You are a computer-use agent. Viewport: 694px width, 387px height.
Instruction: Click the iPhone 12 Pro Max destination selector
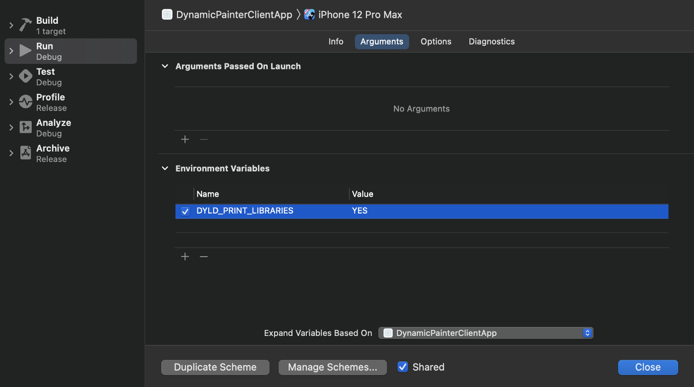353,14
